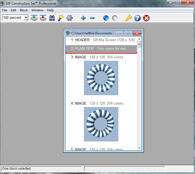Screen dimensions: 195x174
Task: Click the binoculars view icon
Action: pyautogui.click(x=52, y=18)
